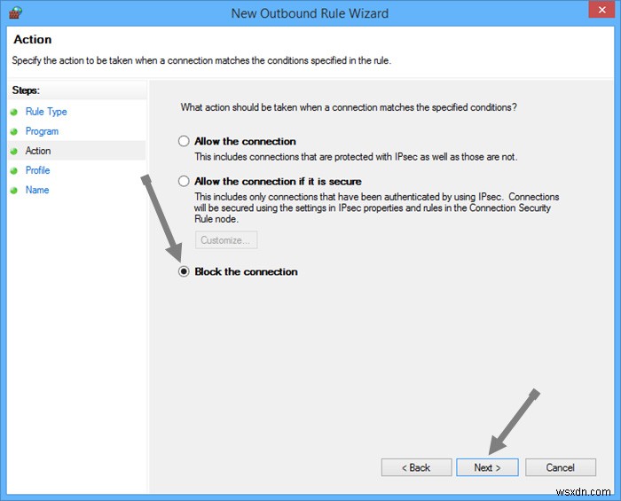Go back with the Back button
The width and height of the screenshot is (621, 501).
(416, 467)
